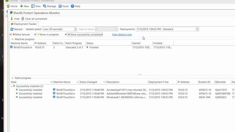Image resolution: width=235 pixels, height=132 pixels.
Task: Click green status icon in QAIR1800180 row
Action: click(x=17, y=93)
